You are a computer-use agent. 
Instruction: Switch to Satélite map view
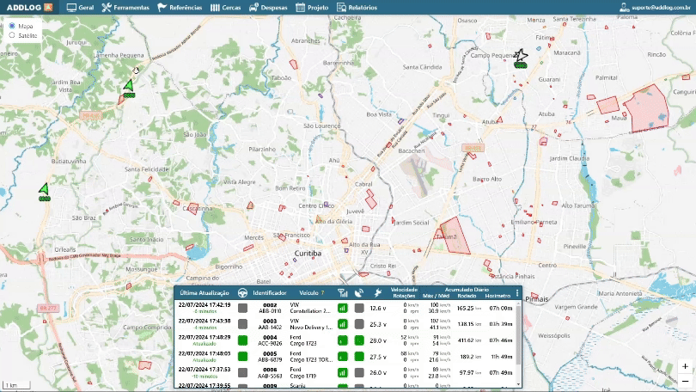point(12,35)
